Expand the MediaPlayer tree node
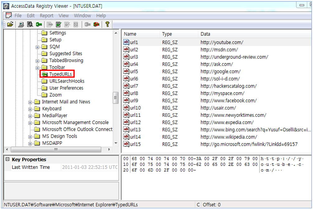The width and height of the screenshot is (313, 210). (x=30, y=116)
